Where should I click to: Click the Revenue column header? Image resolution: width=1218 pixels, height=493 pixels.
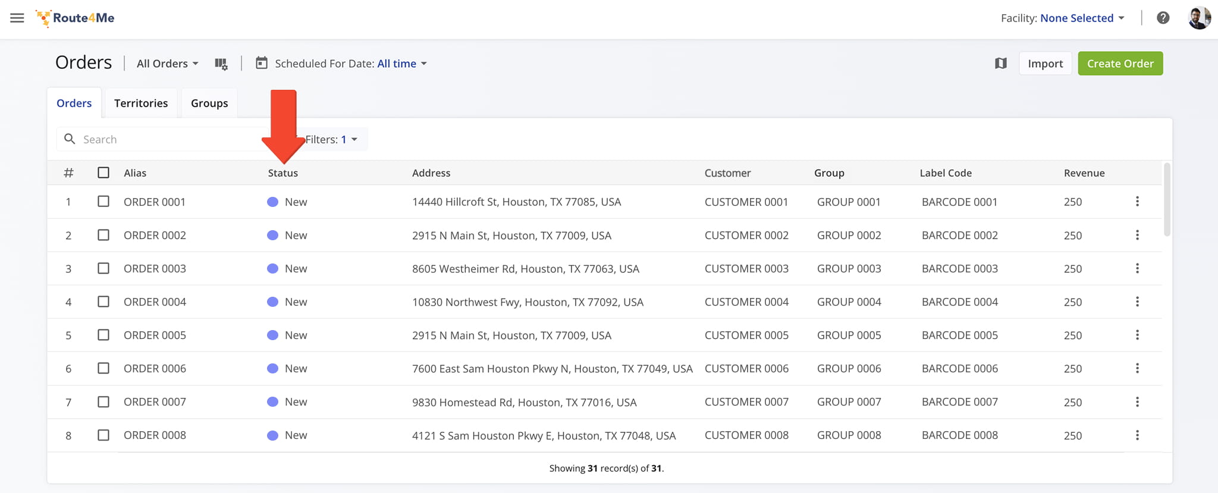[x=1084, y=173]
